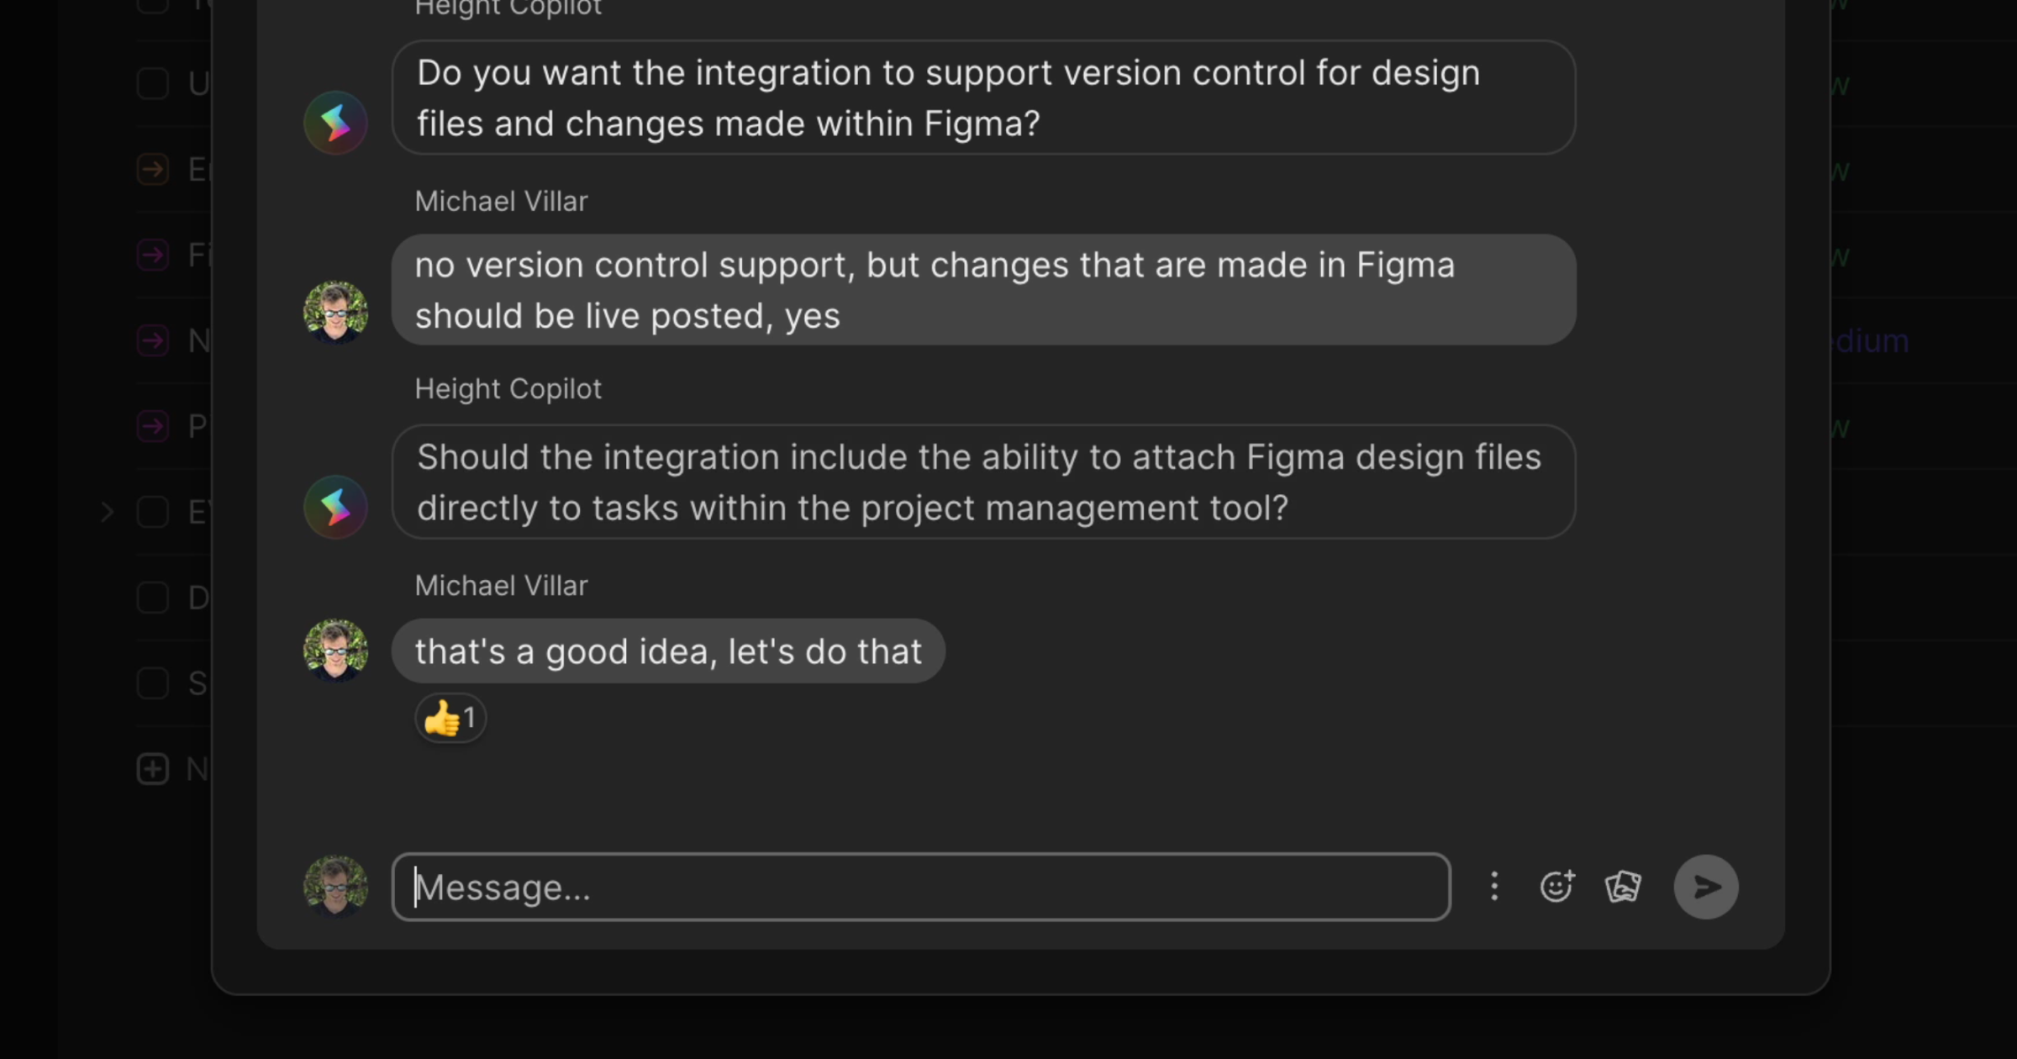Open the image attachment icon

tap(1623, 887)
